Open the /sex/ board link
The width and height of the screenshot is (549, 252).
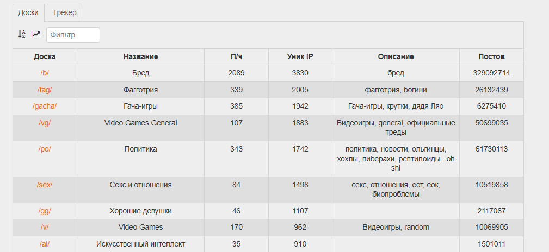(45, 185)
